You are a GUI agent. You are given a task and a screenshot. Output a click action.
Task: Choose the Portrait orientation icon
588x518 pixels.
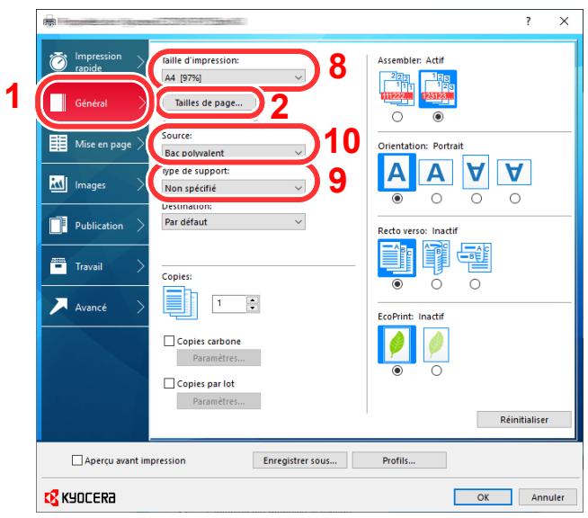point(396,173)
